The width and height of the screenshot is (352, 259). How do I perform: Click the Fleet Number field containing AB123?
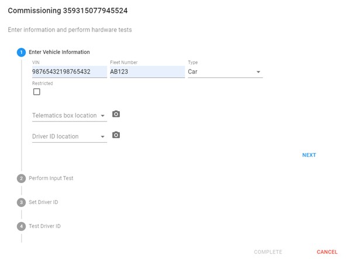coord(147,72)
